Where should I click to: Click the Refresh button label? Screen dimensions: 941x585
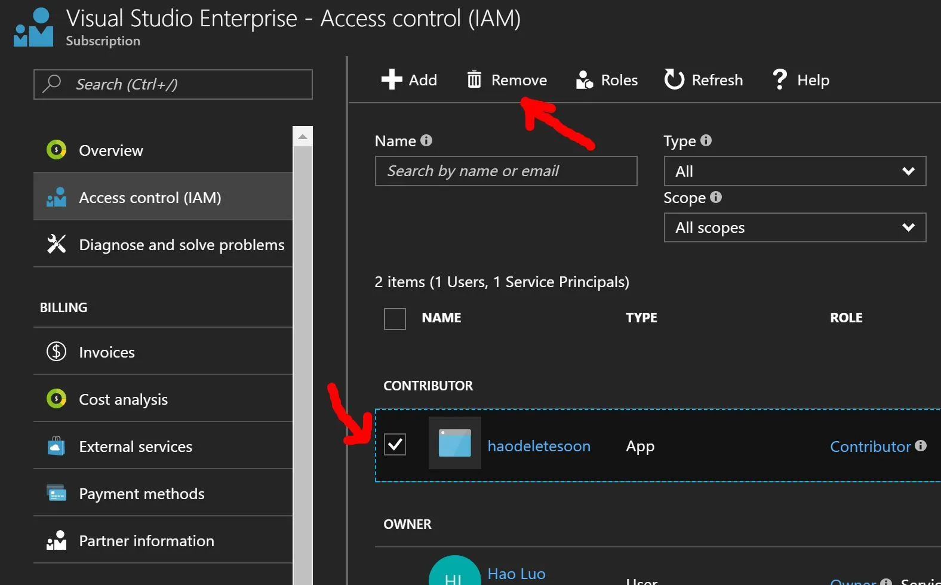(x=717, y=80)
